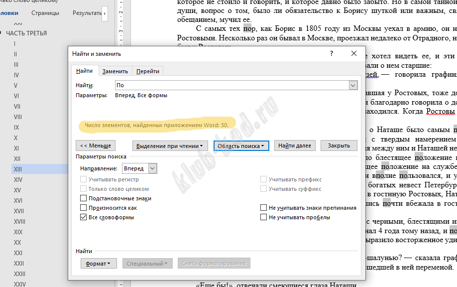Open the Страницы tab in navigation pane

click(x=45, y=13)
